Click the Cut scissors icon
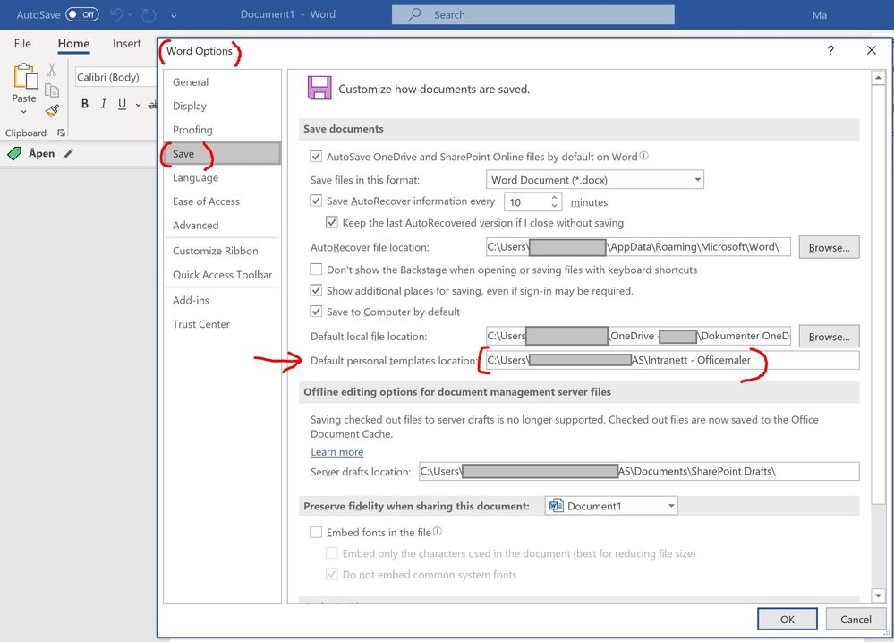 pos(52,70)
